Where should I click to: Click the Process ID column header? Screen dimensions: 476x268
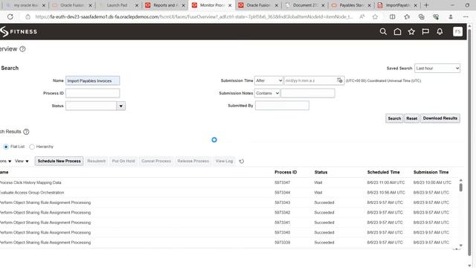pos(286,172)
